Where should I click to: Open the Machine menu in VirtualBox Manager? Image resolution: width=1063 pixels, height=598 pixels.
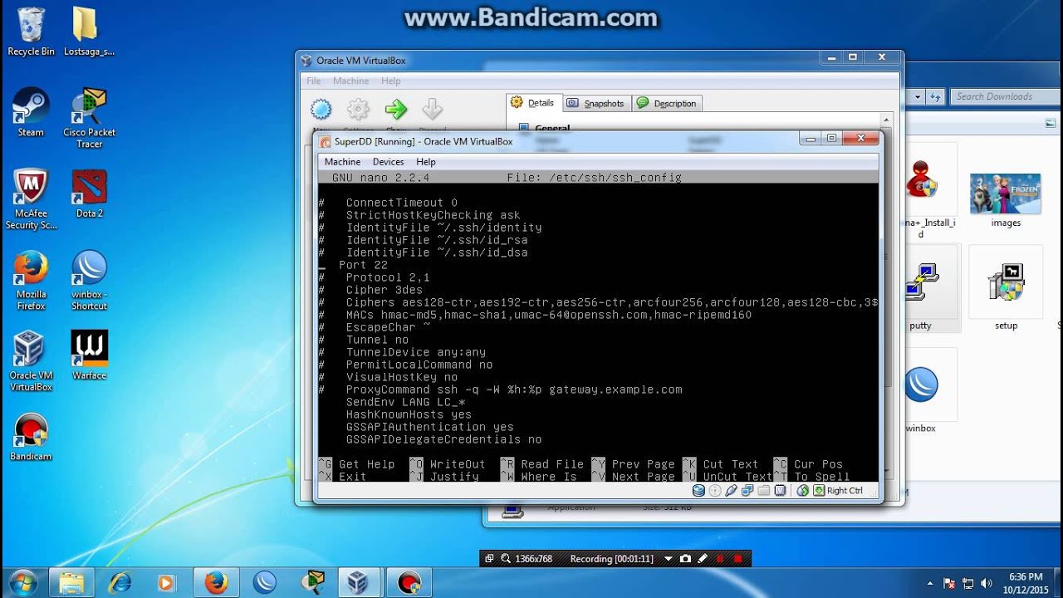click(x=350, y=81)
